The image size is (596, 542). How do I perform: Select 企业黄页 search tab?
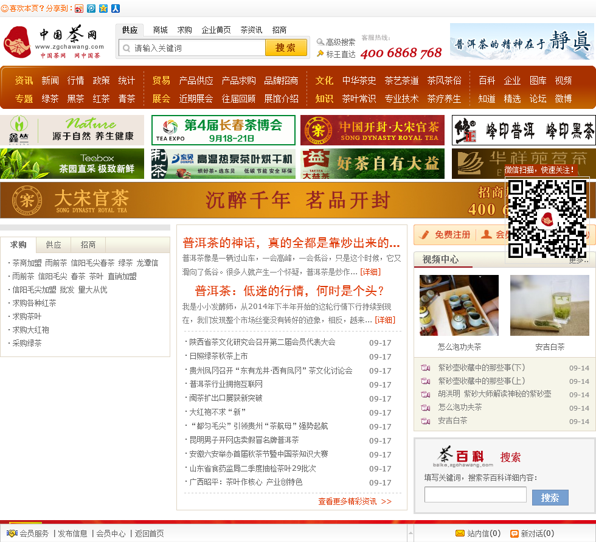[216, 30]
